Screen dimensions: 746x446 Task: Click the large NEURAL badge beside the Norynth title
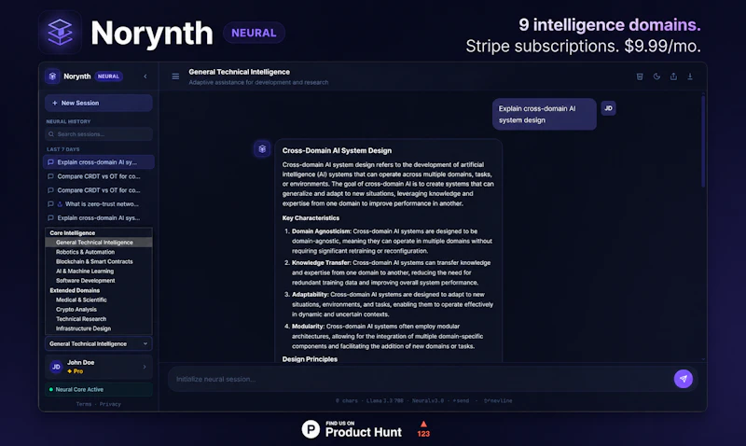point(254,33)
